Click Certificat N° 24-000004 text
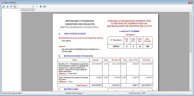194x96 pixels. point(129,31)
